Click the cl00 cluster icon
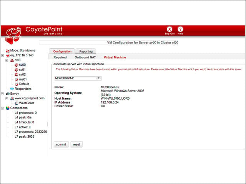The width and height of the screenshot is (246, 184). tap(12, 60)
